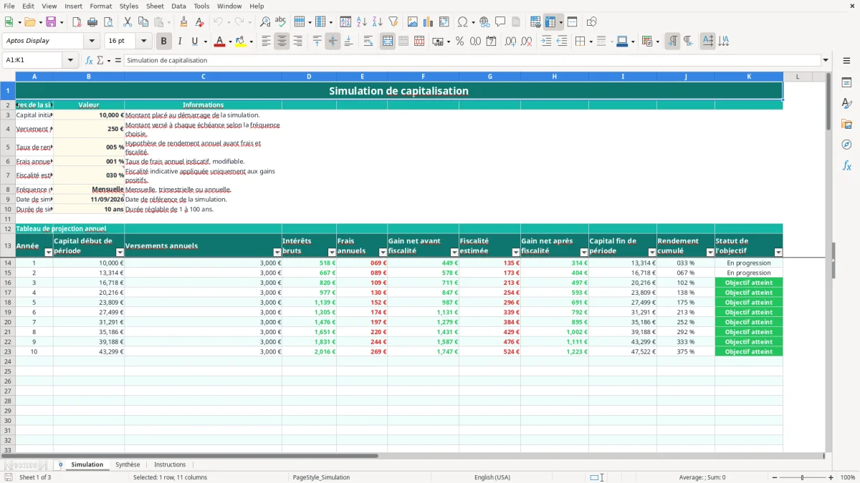Select row header 13
The image size is (860, 483).
(x=8, y=245)
